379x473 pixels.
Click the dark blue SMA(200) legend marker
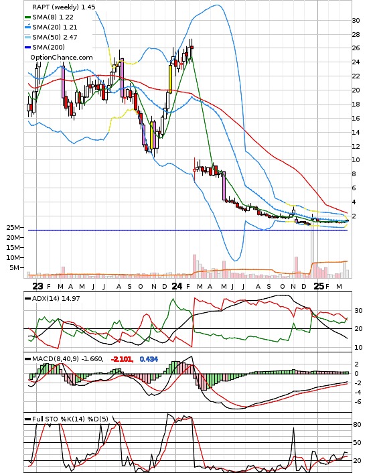click(x=27, y=48)
